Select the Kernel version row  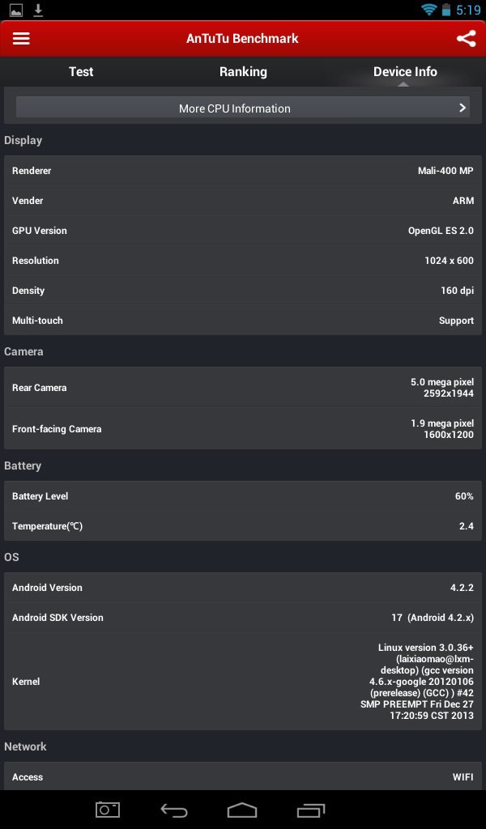243,682
